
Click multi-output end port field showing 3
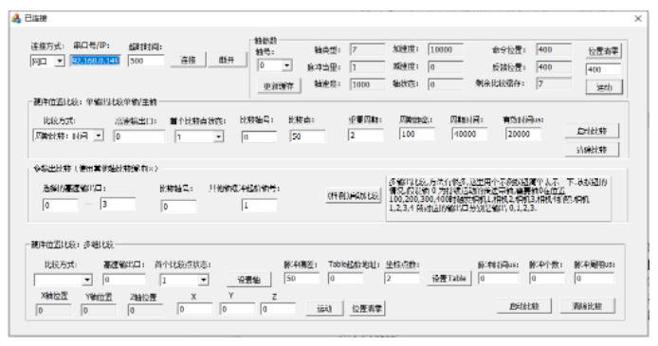coord(118,204)
